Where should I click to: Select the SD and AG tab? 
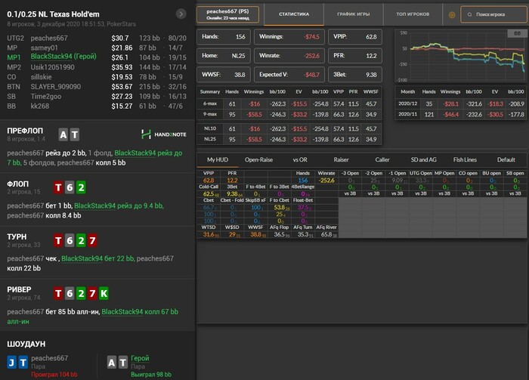424,160
